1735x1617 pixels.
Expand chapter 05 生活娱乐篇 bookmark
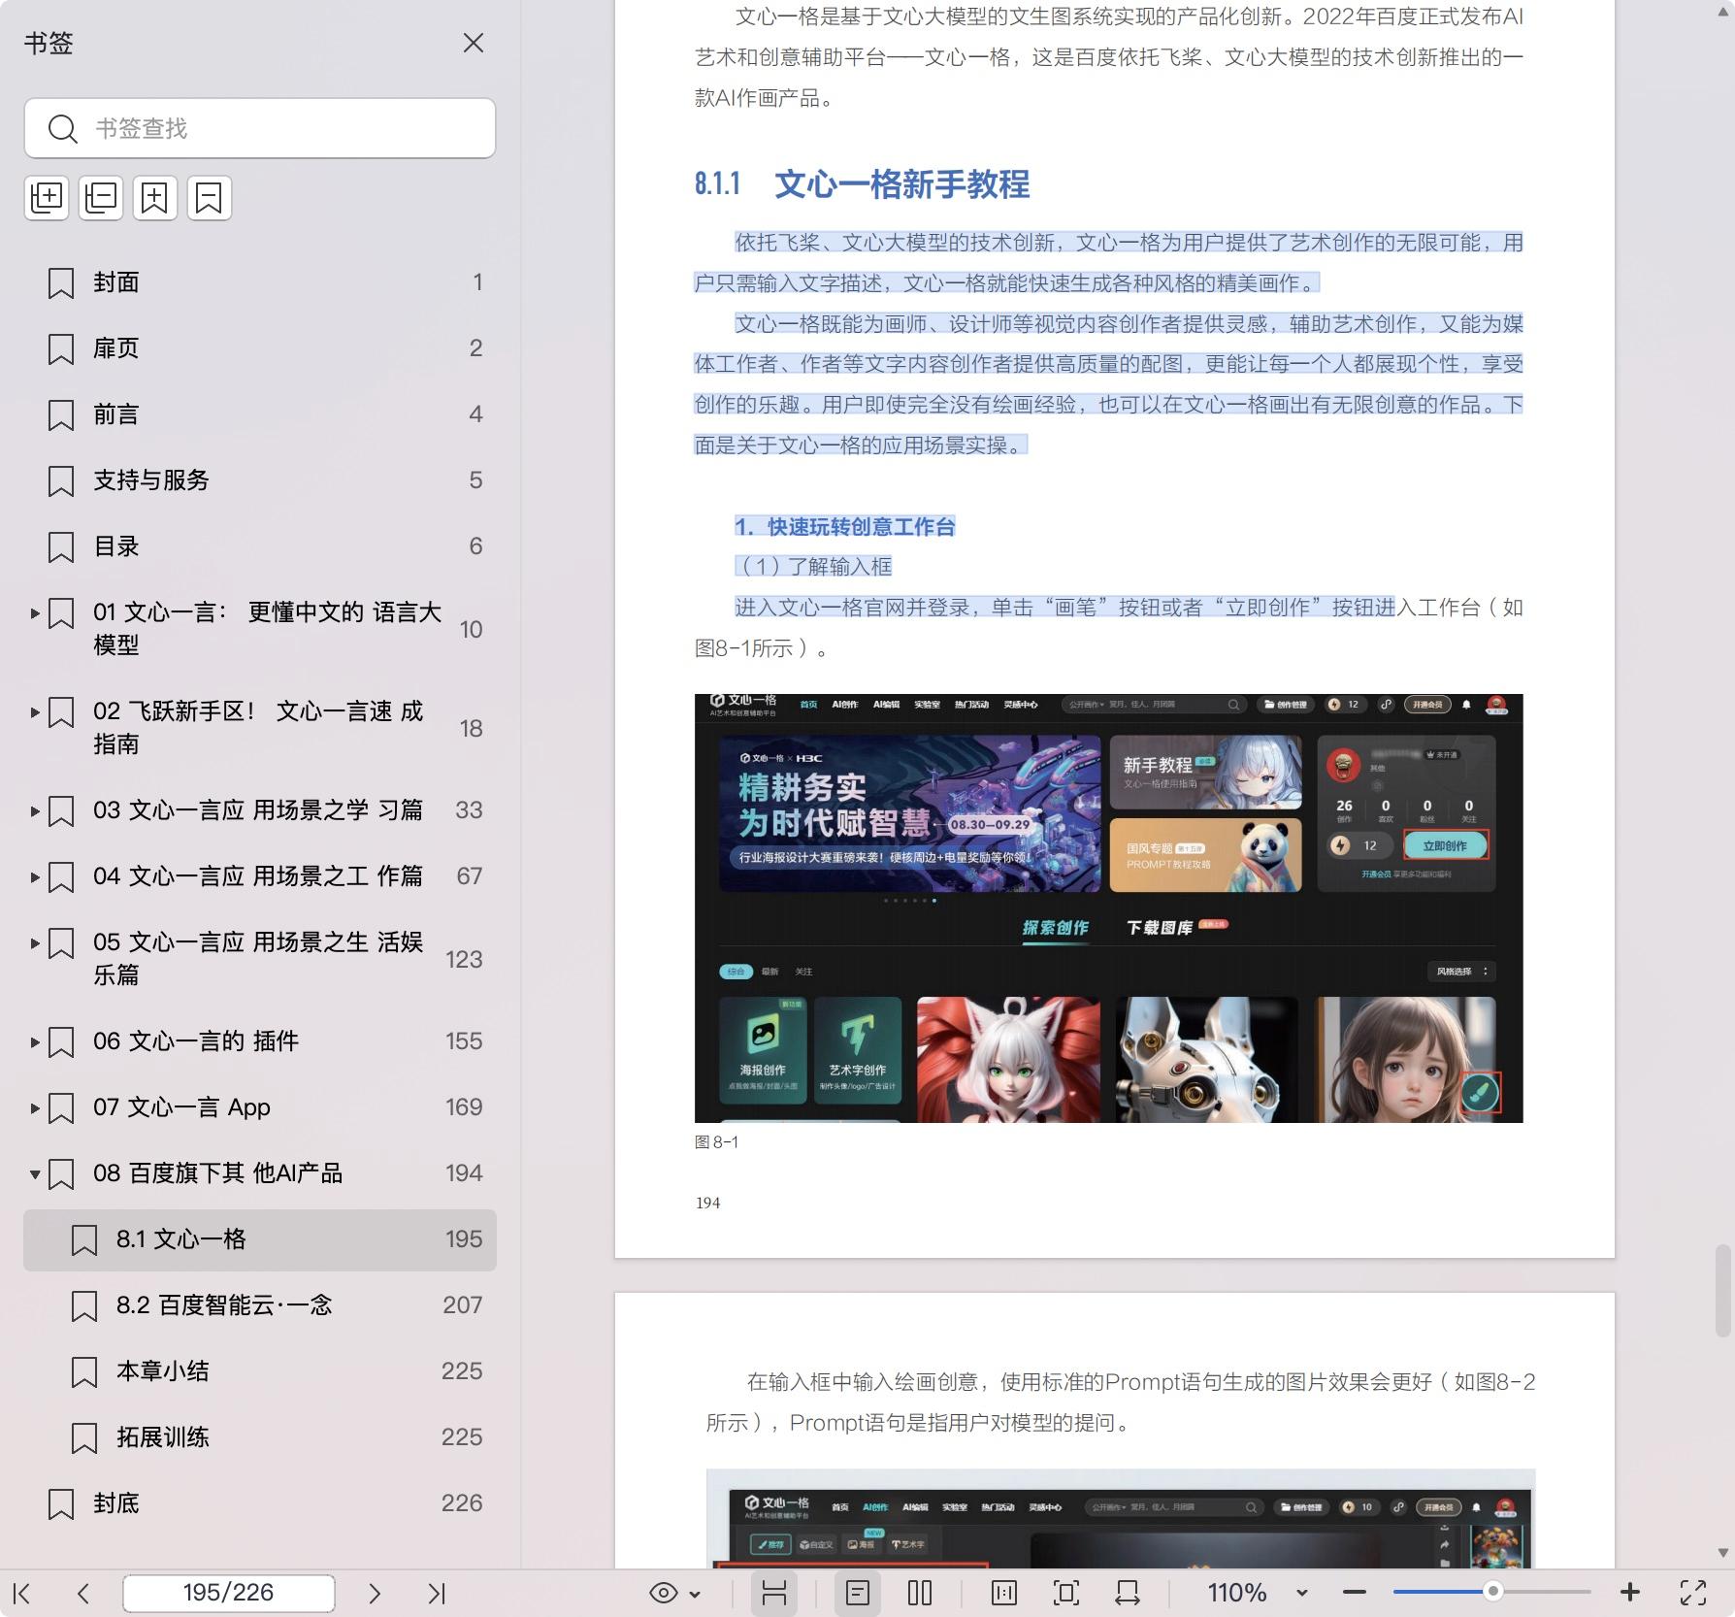coord(35,943)
